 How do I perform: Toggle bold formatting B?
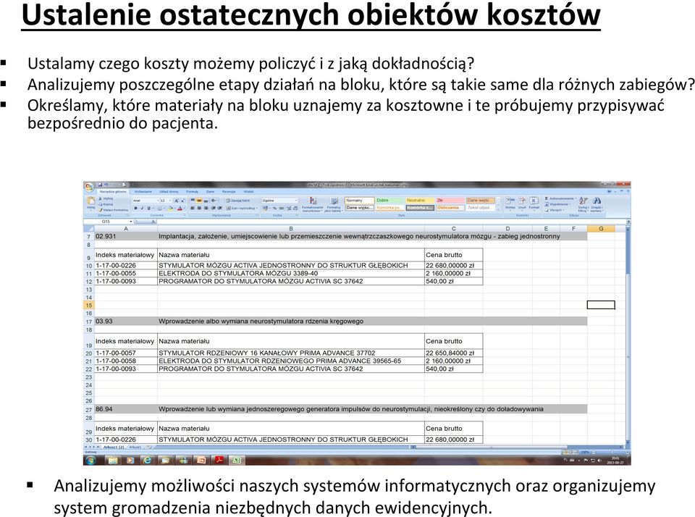(x=135, y=208)
